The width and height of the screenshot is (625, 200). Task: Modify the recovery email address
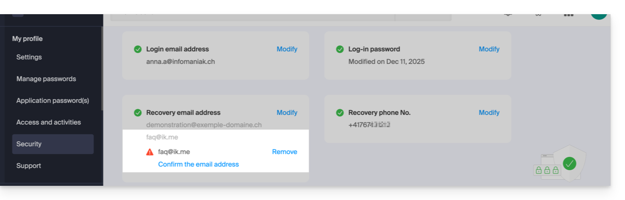[x=287, y=113]
